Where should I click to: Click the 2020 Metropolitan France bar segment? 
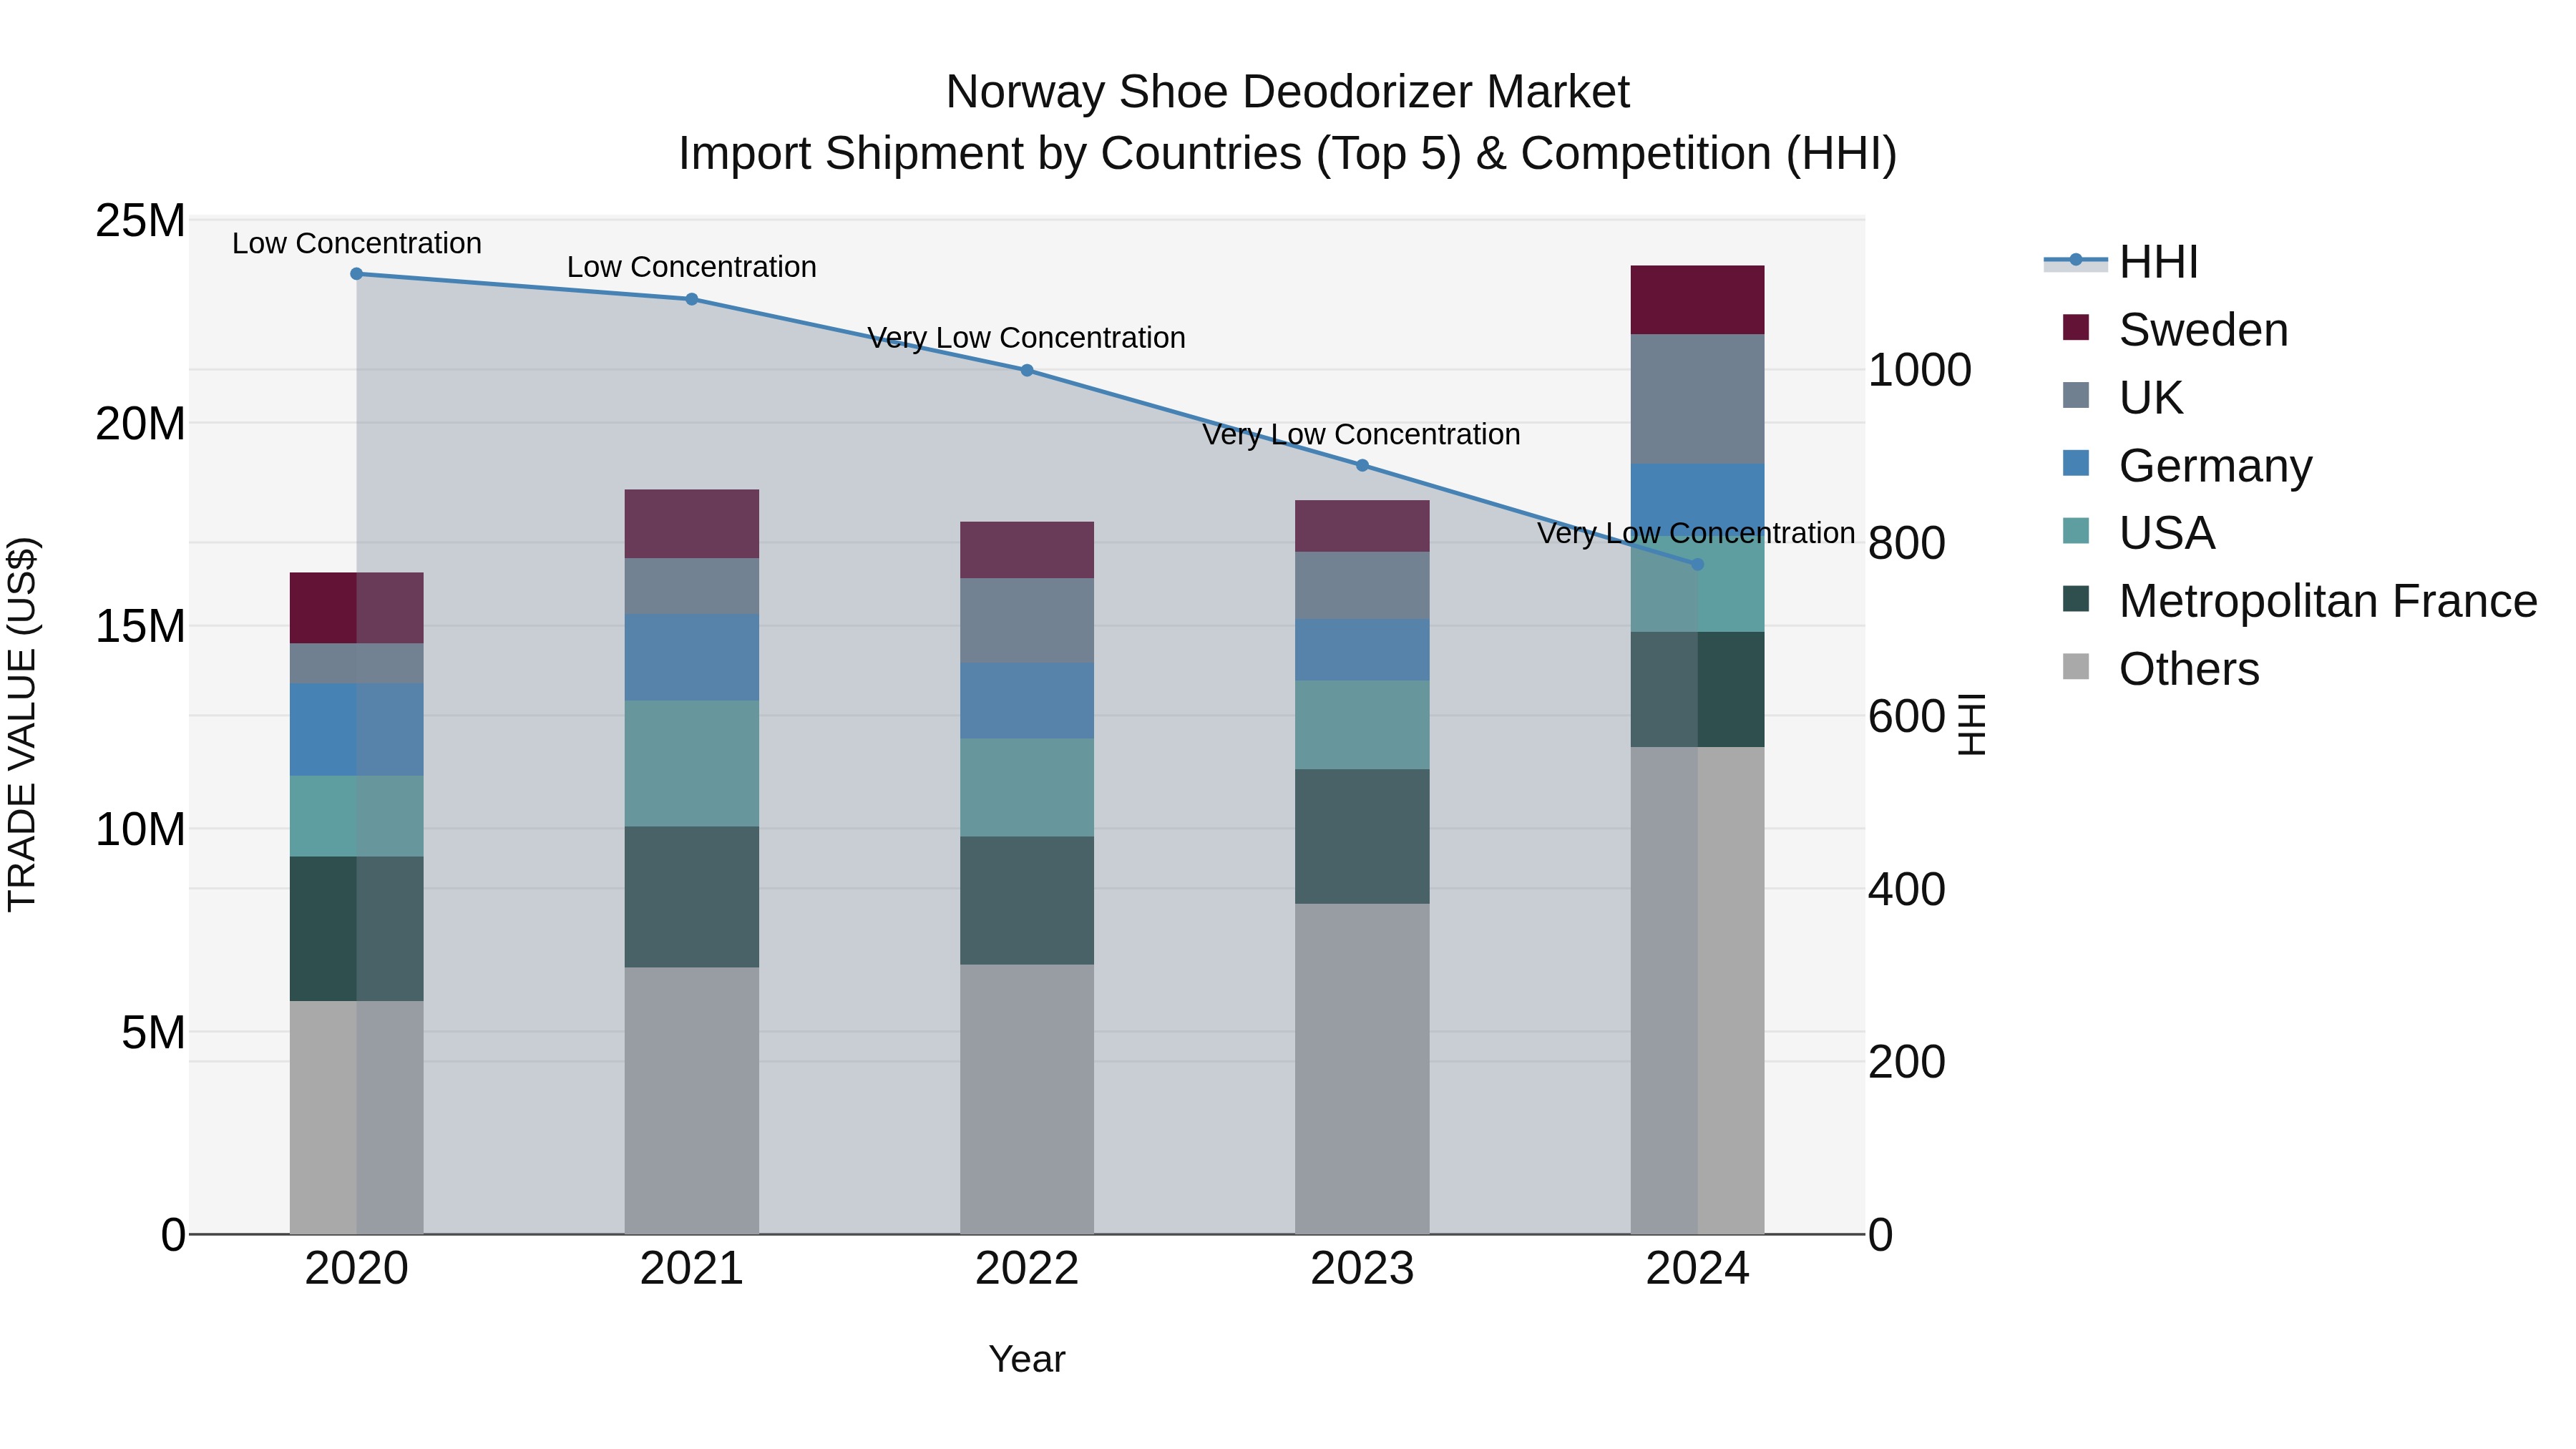point(356,929)
